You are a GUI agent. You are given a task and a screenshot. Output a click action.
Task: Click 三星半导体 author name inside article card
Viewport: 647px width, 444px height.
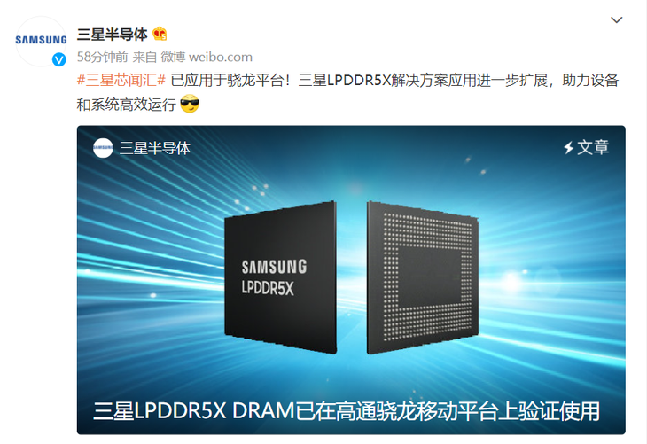coord(155,148)
